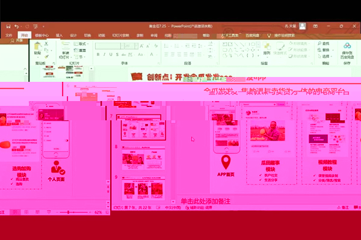Click the Share (共享) button

[17, 40]
